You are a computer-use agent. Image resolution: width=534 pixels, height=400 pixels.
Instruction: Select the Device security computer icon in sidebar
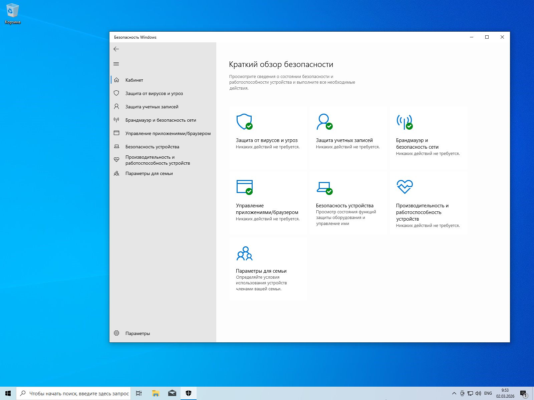tap(116, 146)
